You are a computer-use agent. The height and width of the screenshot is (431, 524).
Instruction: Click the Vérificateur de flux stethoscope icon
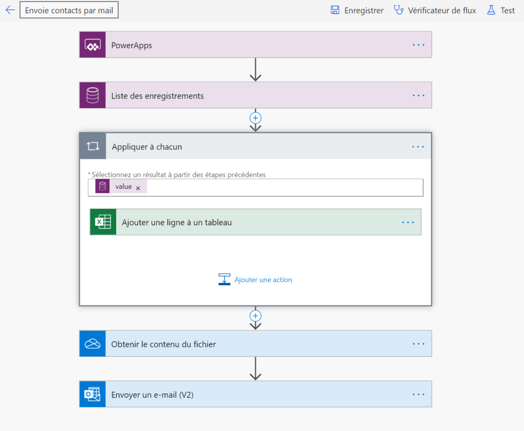click(400, 10)
